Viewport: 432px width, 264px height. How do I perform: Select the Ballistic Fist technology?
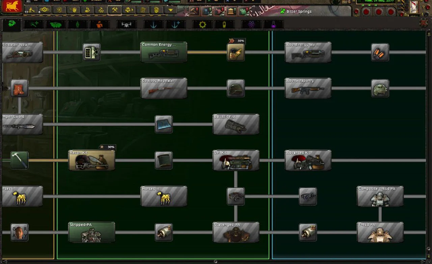click(236, 124)
